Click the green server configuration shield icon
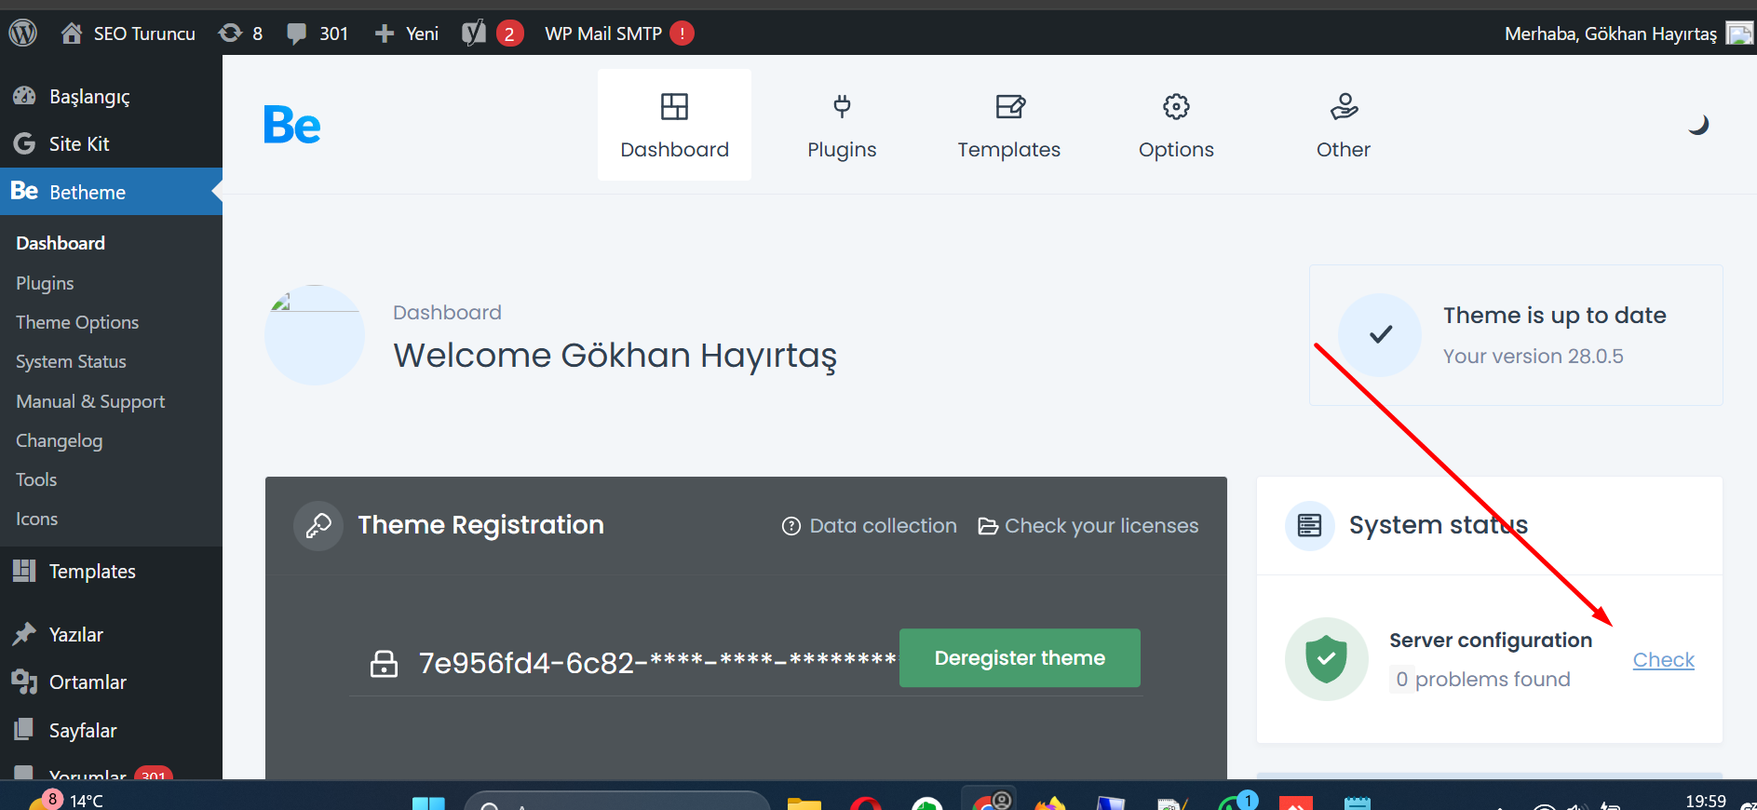This screenshot has height=810, width=1757. [1327, 659]
